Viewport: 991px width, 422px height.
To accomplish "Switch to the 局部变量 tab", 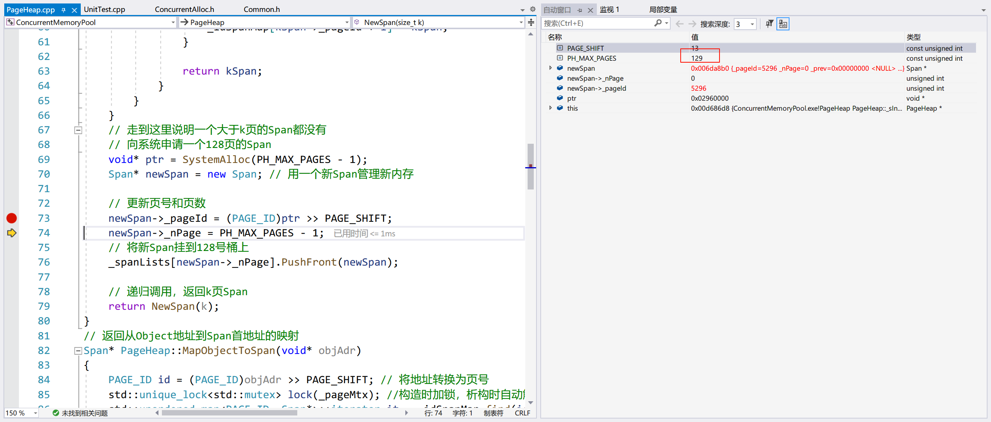I will pyautogui.click(x=663, y=10).
